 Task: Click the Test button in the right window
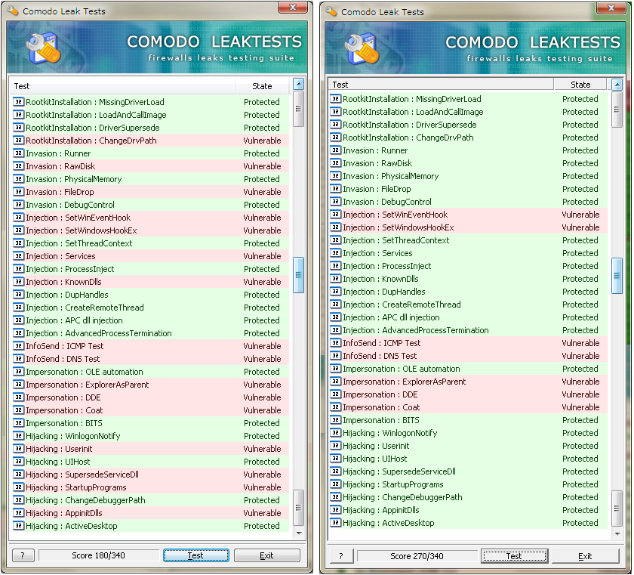click(514, 556)
